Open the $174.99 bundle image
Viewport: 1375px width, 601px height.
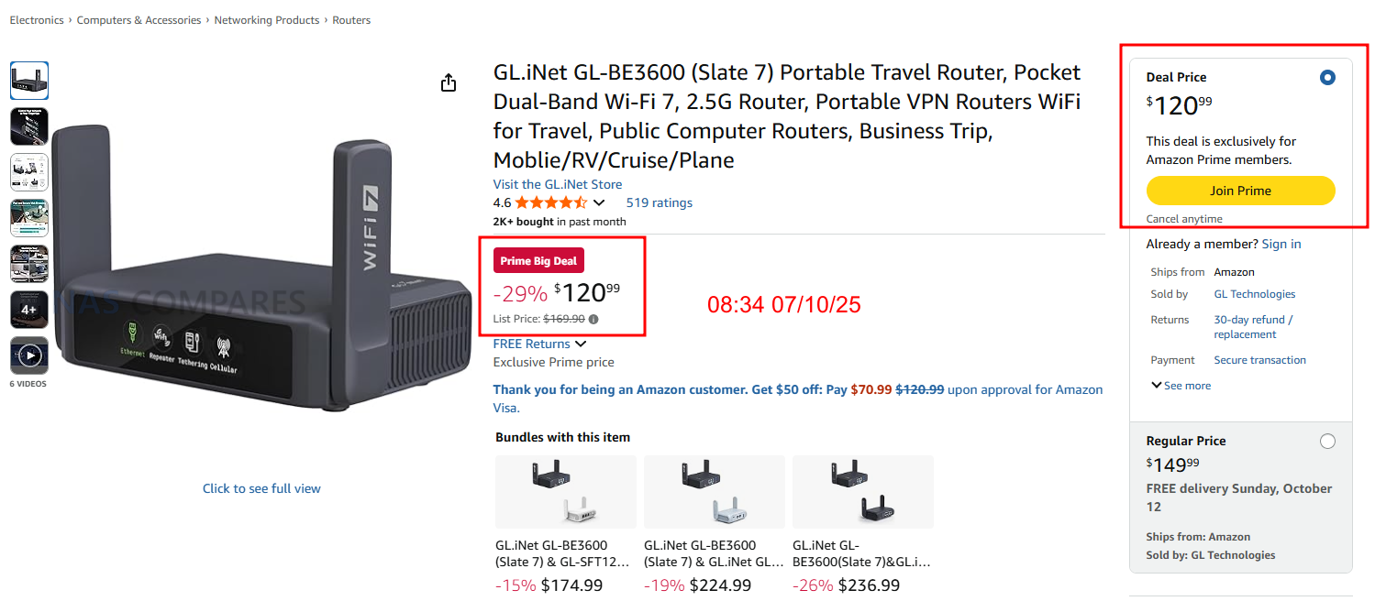(565, 492)
